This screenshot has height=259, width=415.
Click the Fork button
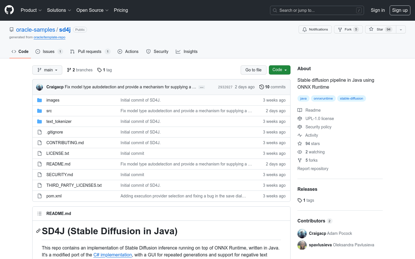pyautogui.click(x=348, y=29)
